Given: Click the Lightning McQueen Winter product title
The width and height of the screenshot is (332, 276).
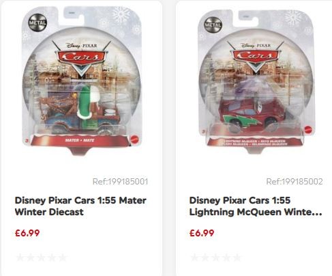Looking at the screenshot, I should click(256, 206).
